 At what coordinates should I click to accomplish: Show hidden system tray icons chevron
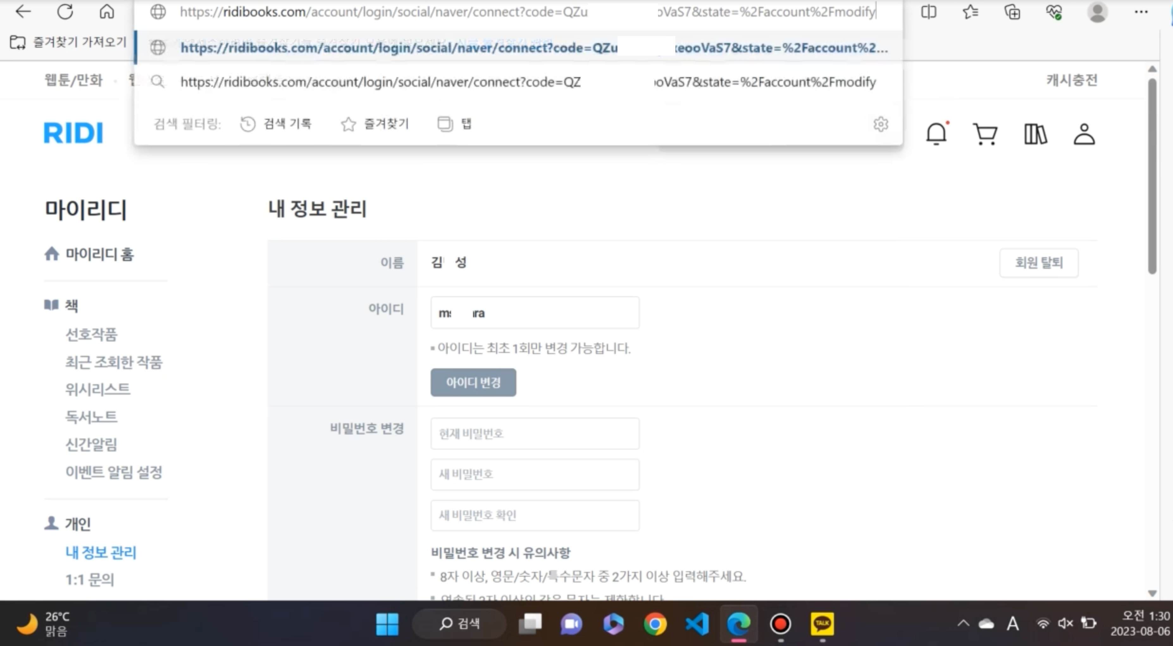click(963, 623)
